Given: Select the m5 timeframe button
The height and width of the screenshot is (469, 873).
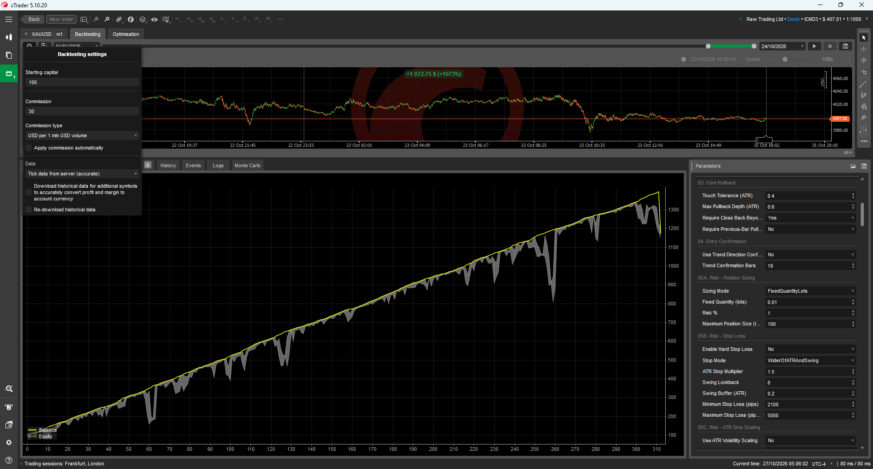Looking at the screenshot, I should click(x=189, y=20).
